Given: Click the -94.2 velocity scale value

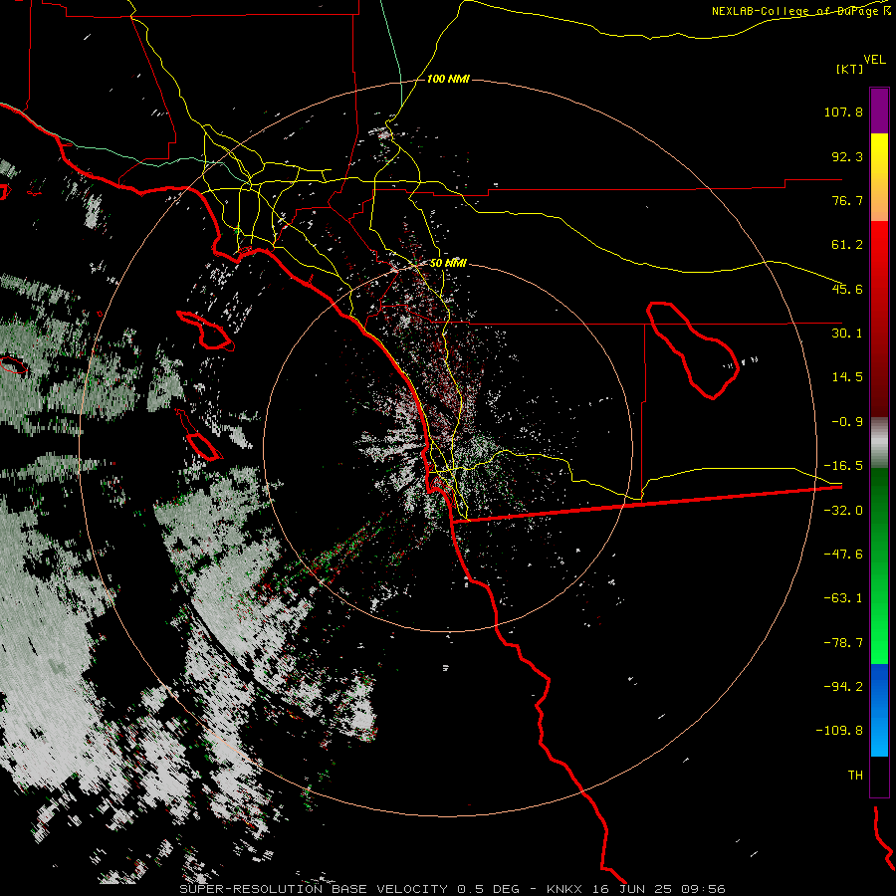Looking at the screenshot, I should [x=843, y=687].
